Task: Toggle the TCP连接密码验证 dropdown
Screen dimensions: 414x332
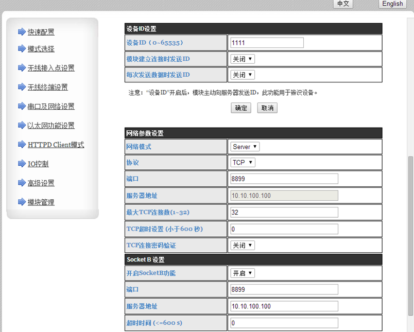Action: click(x=243, y=246)
